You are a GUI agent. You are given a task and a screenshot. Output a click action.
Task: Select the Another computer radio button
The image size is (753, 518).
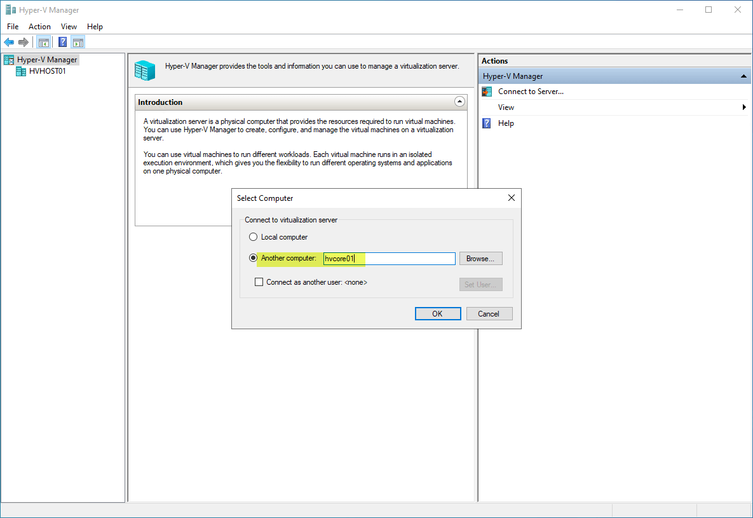click(253, 258)
